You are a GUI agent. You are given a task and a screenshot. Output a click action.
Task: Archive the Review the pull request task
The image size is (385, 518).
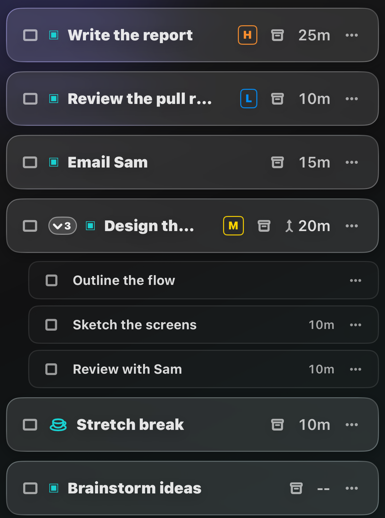(277, 99)
